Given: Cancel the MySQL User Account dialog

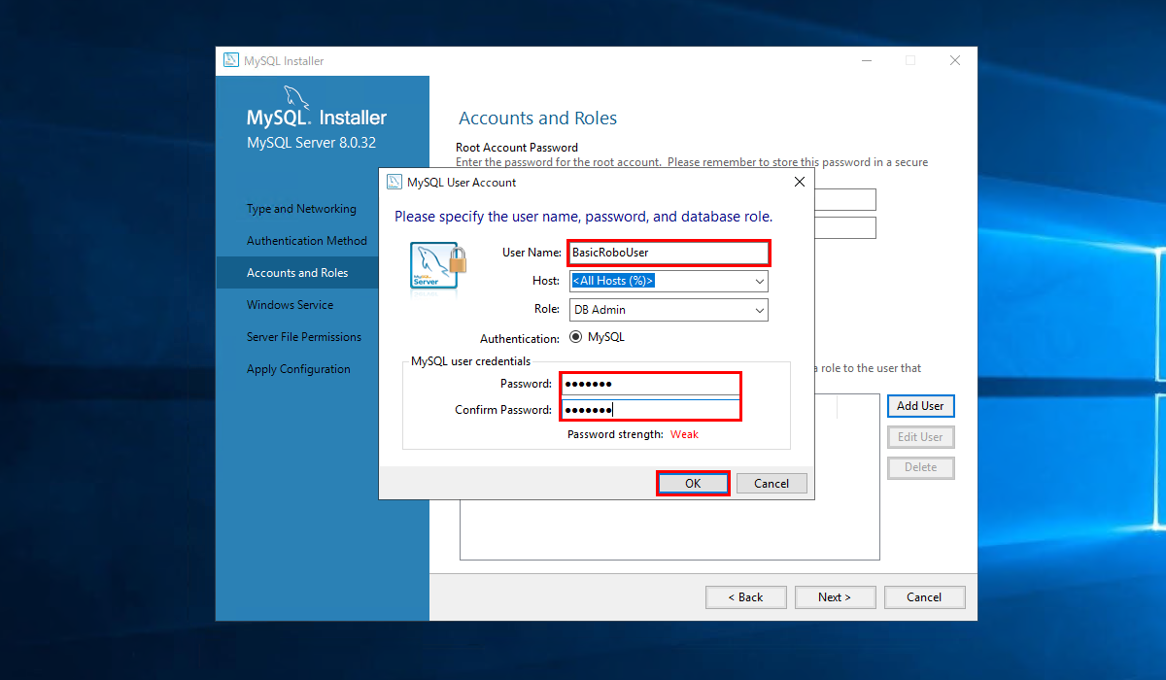Looking at the screenshot, I should 772,483.
